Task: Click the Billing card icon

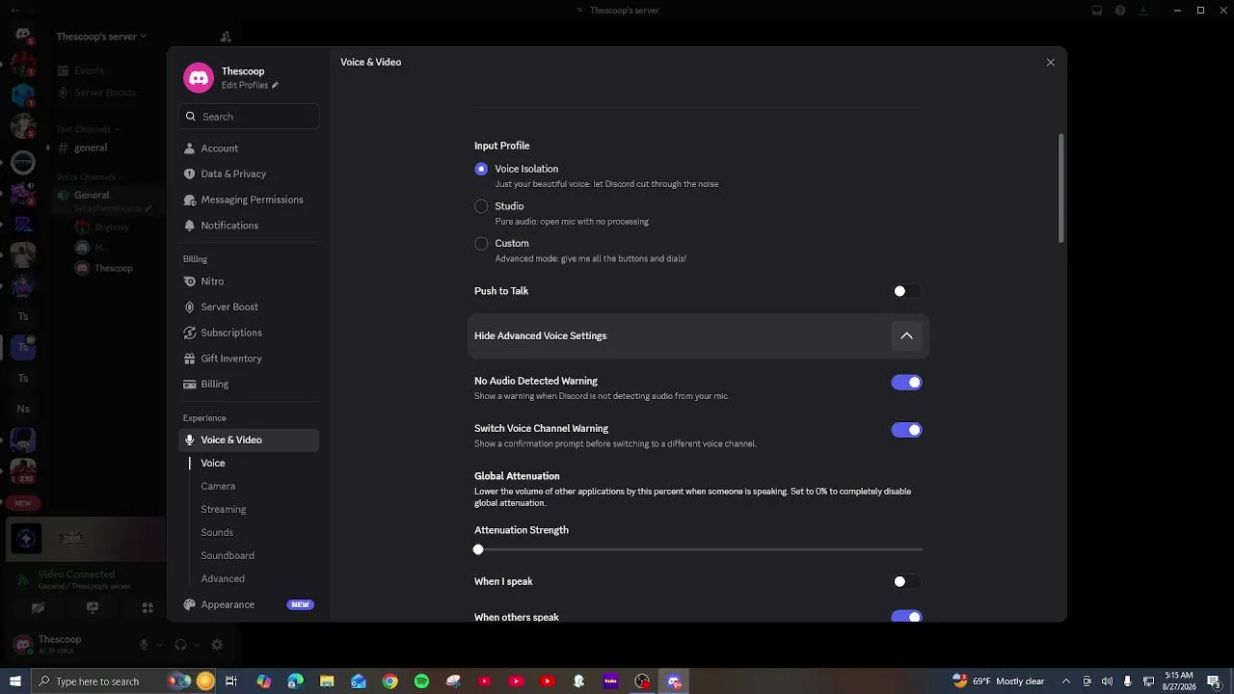Action: 190,384
